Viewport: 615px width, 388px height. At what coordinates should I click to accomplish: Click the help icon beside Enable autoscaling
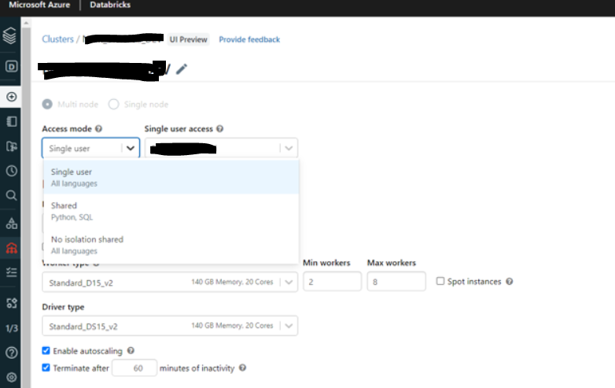point(131,351)
